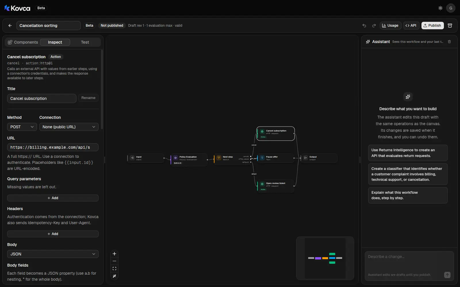Open the API button
The height and width of the screenshot is (287, 460).
[x=411, y=26]
